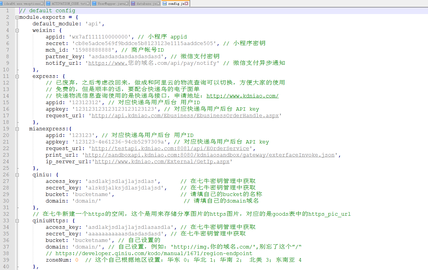
Task: Click line number 40 in the margin
Action: tap(6, 266)
